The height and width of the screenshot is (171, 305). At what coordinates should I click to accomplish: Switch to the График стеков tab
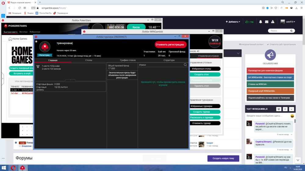tap(128, 60)
